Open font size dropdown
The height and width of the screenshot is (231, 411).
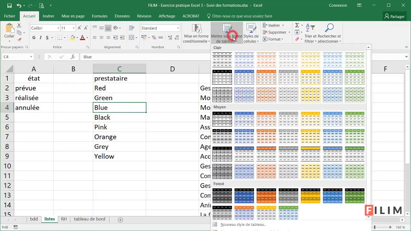point(74,28)
